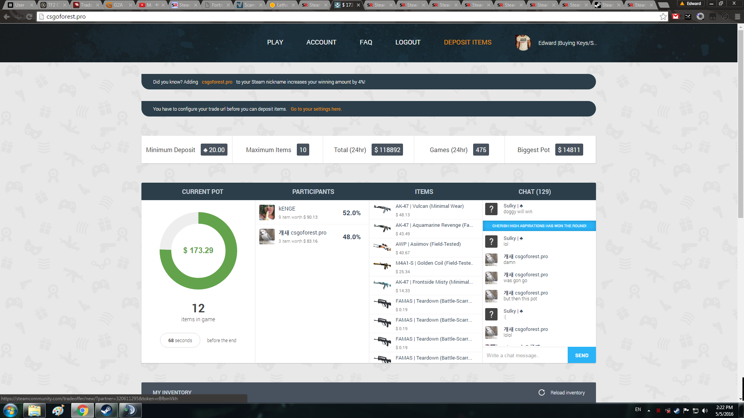Open Chrome's hamburger menu

tap(737, 17)
